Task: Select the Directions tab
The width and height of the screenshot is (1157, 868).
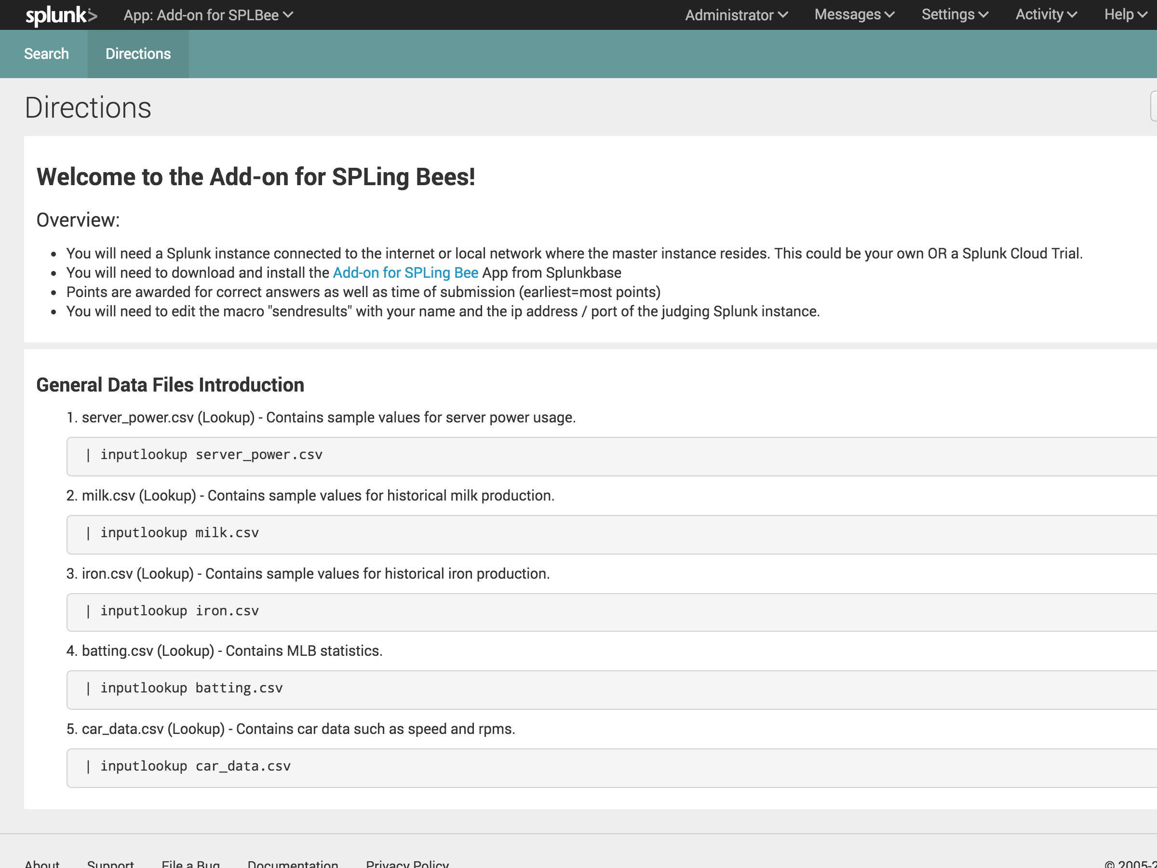Action: (137, 54)
